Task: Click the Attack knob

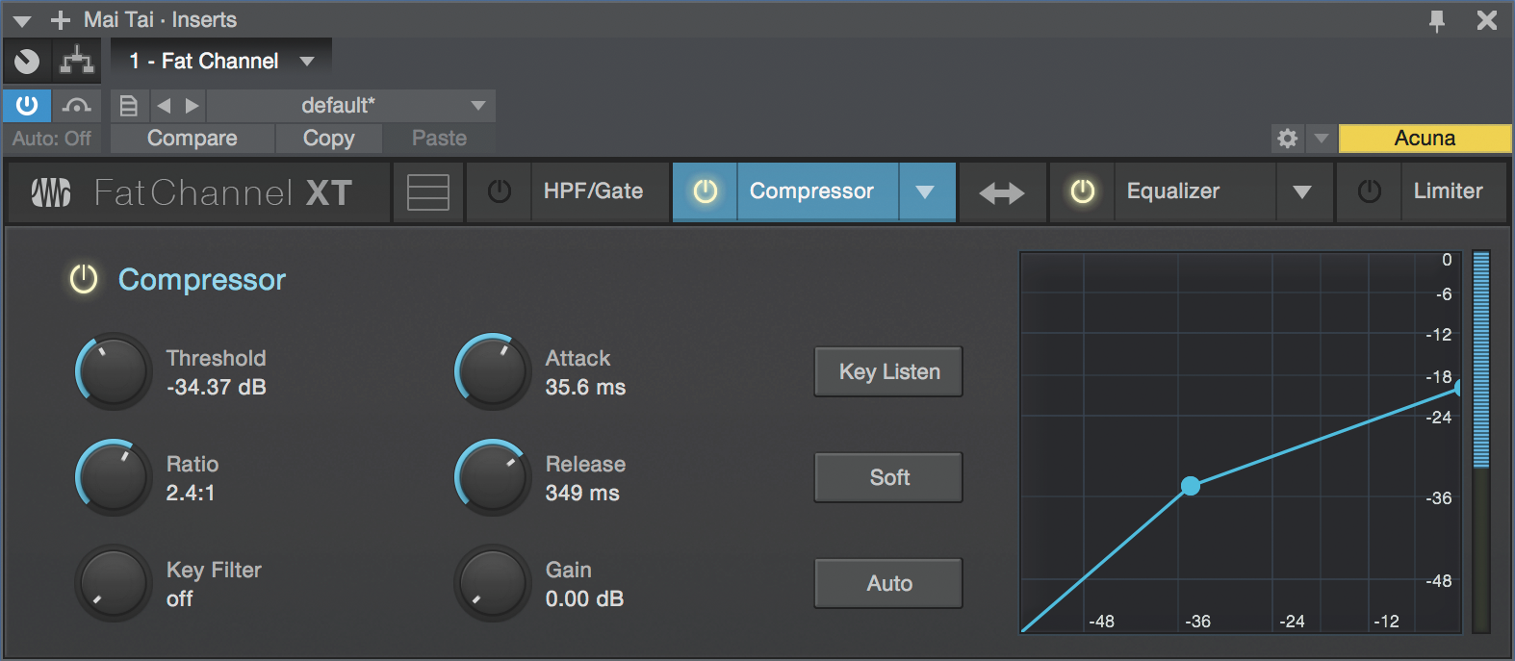Action: click(x=493, y=371)
